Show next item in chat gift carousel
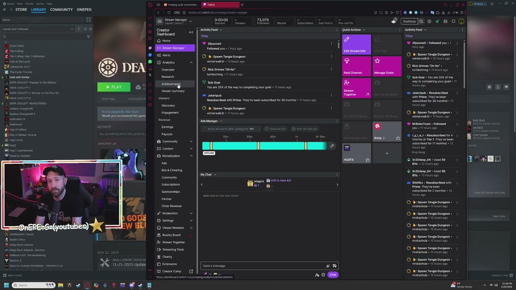This screenshot has width=516, height=290. click(337, 184)
